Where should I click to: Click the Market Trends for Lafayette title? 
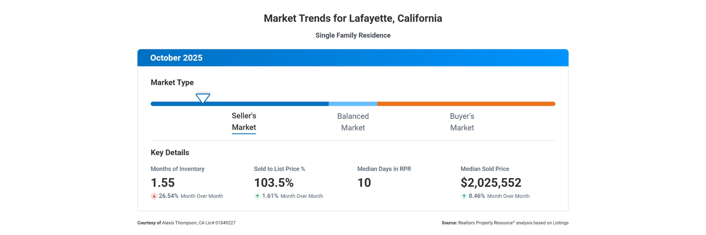point(353,18)
